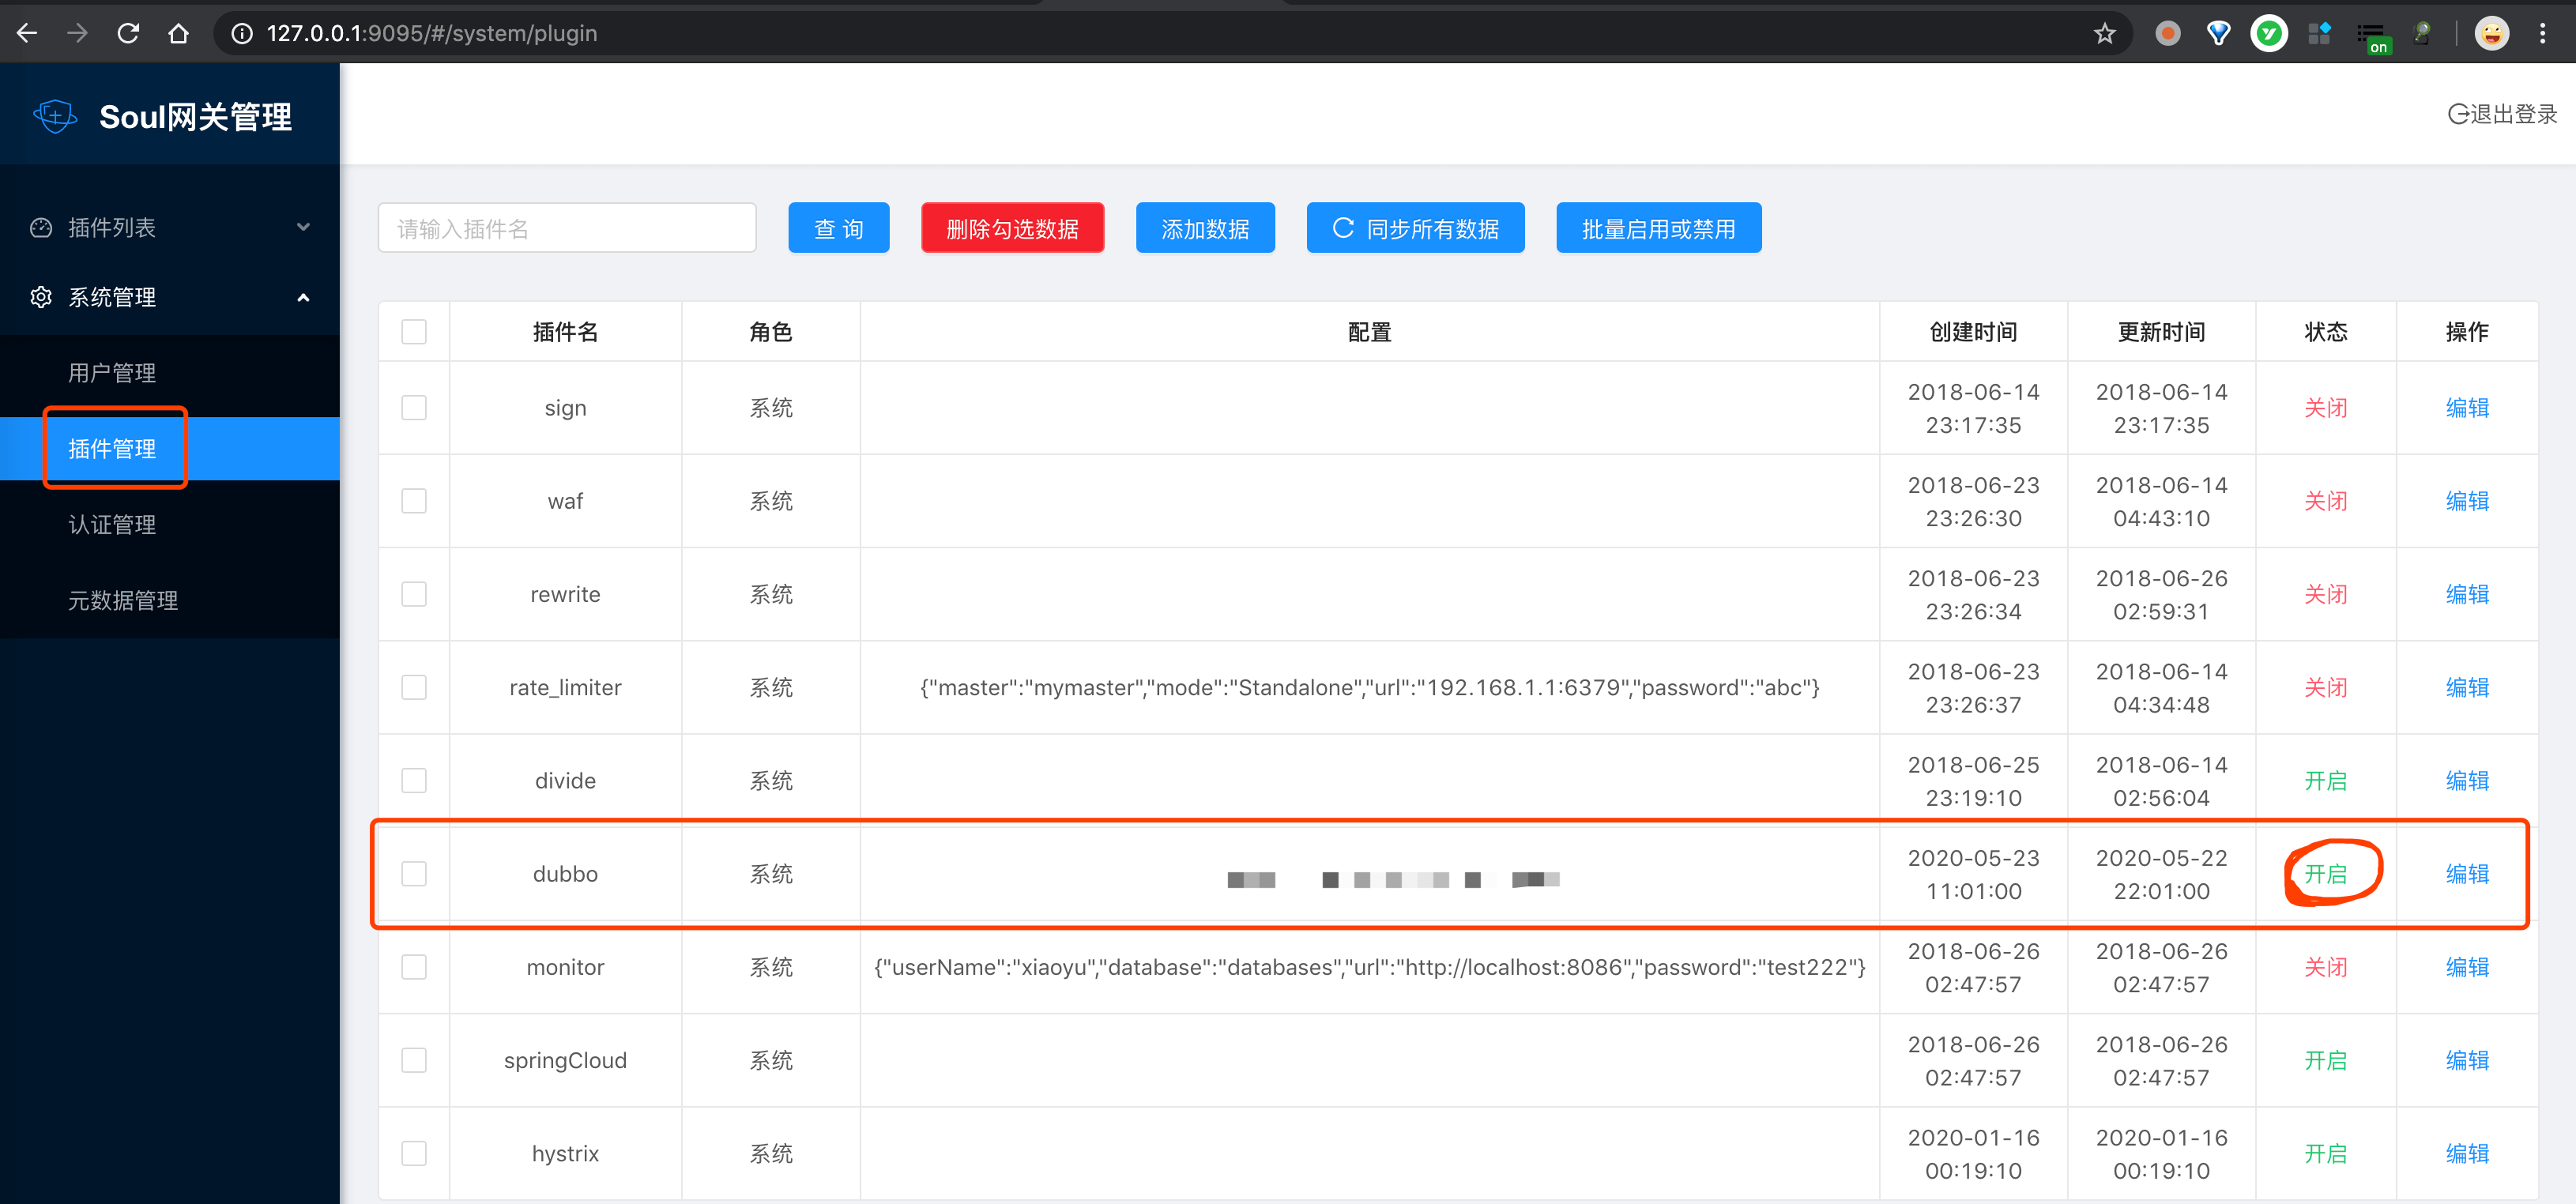Open the Chrome profile avatar icon
The width and height of the screenshot is (2576, 1204).
[x=2491, y=33]
